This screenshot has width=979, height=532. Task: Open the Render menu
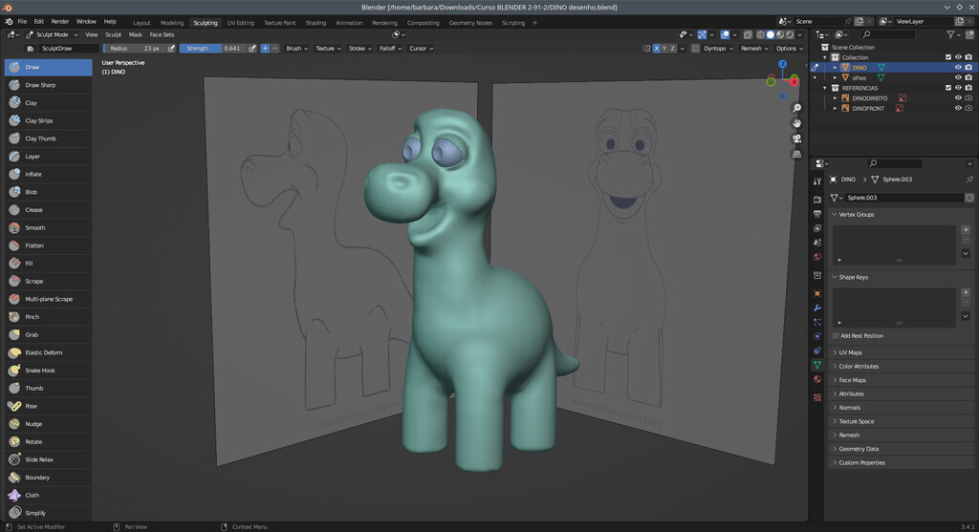59,21
